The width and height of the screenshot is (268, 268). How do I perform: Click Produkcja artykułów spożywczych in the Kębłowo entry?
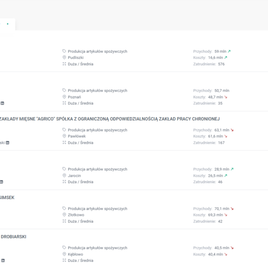click(x=97, y=248)
